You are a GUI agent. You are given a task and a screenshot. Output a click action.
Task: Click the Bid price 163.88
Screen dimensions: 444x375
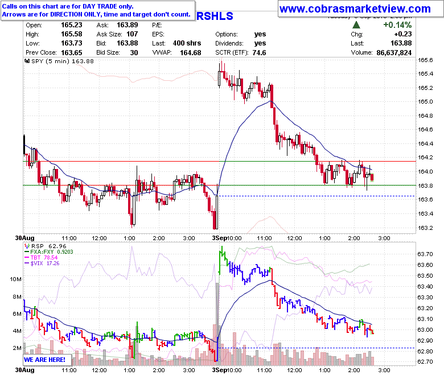(127, 43)
